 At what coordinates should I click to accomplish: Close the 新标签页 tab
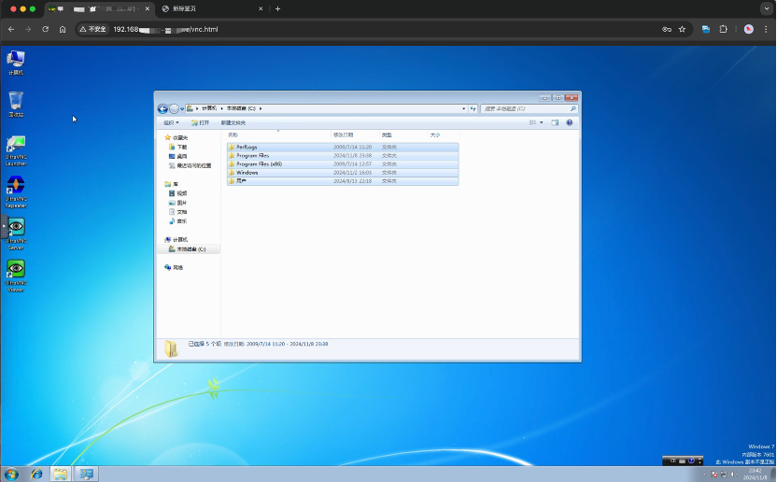(261, 8)
